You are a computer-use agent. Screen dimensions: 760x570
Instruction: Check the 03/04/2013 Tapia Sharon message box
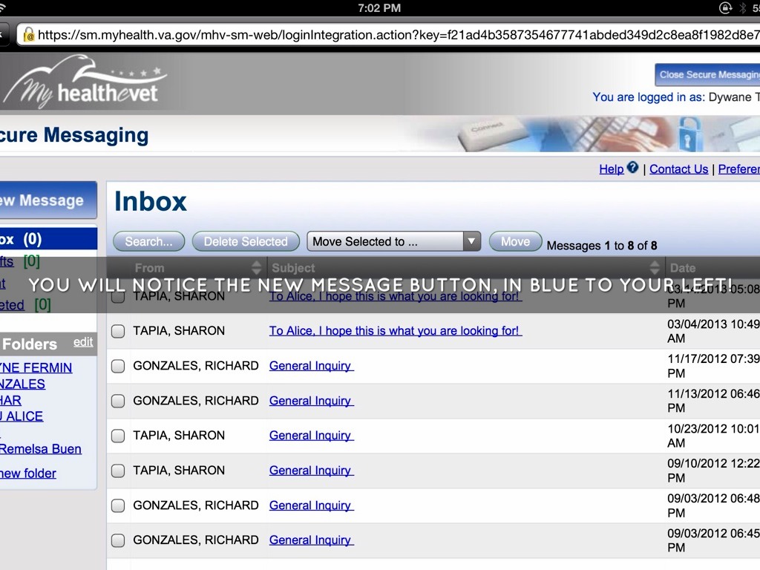pos(118,331)
